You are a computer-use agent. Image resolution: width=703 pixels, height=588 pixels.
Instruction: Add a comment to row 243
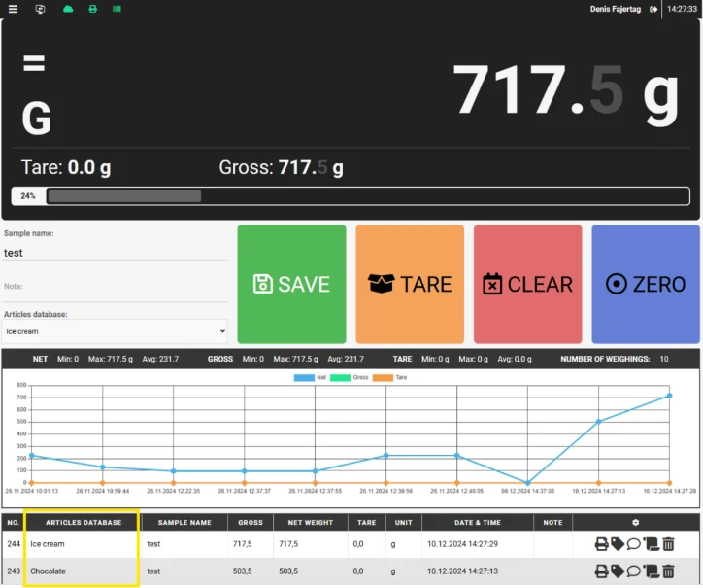[x=633, y=571]
